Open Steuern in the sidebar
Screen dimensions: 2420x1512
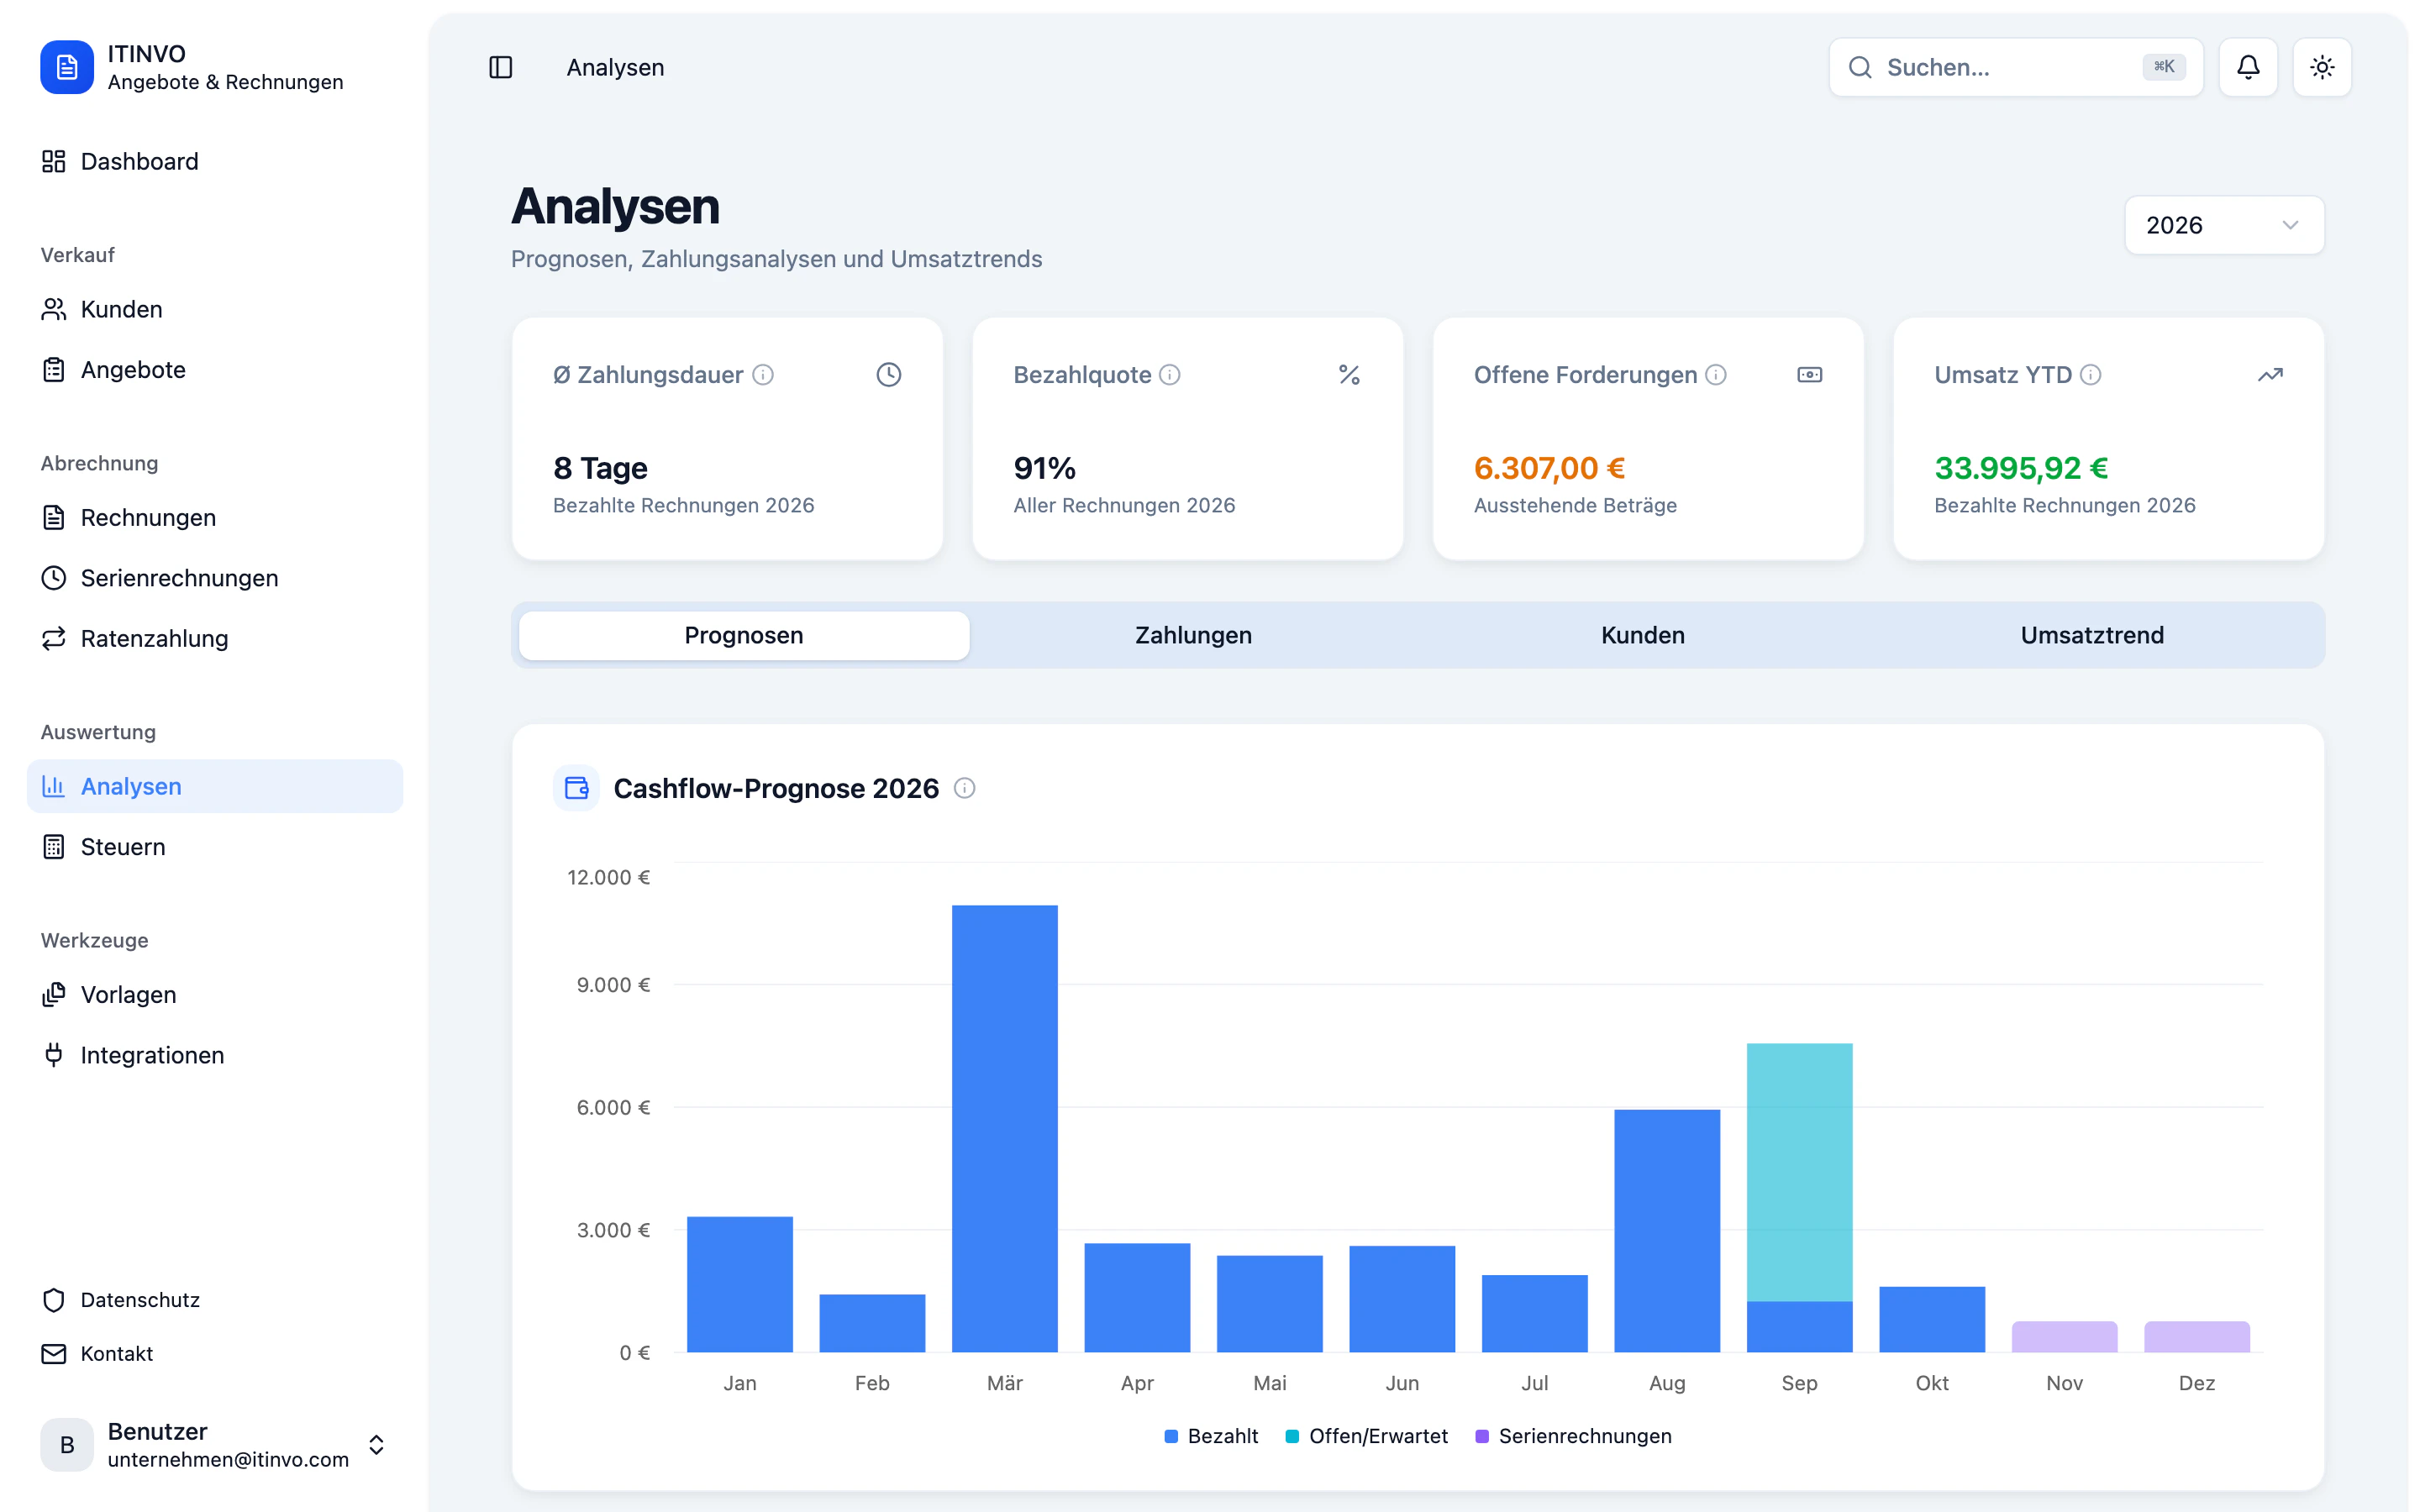click(215, 847)
